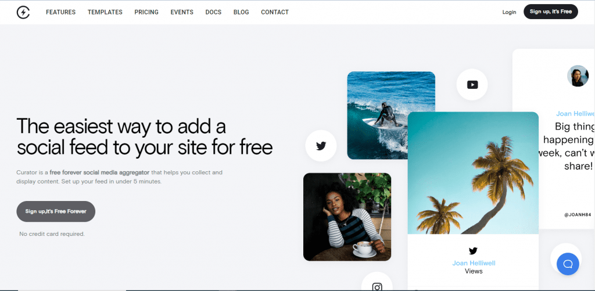Go to the Templates page

[105, 12]
